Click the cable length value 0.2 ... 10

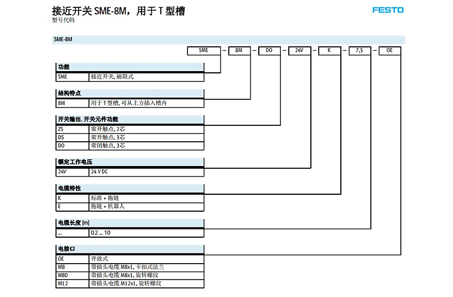(x=101, y=233)
